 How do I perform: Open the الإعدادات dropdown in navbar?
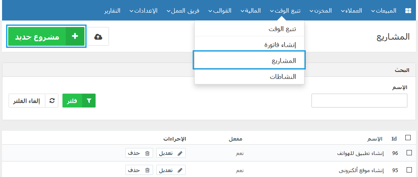point(143,11)
